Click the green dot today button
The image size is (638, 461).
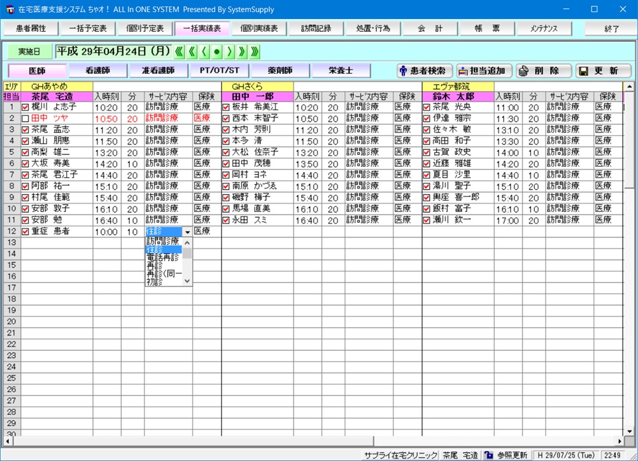217,52
